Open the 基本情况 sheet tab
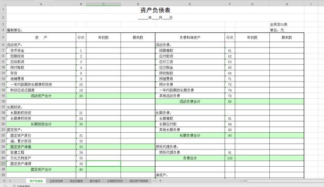 click(95, 181)
